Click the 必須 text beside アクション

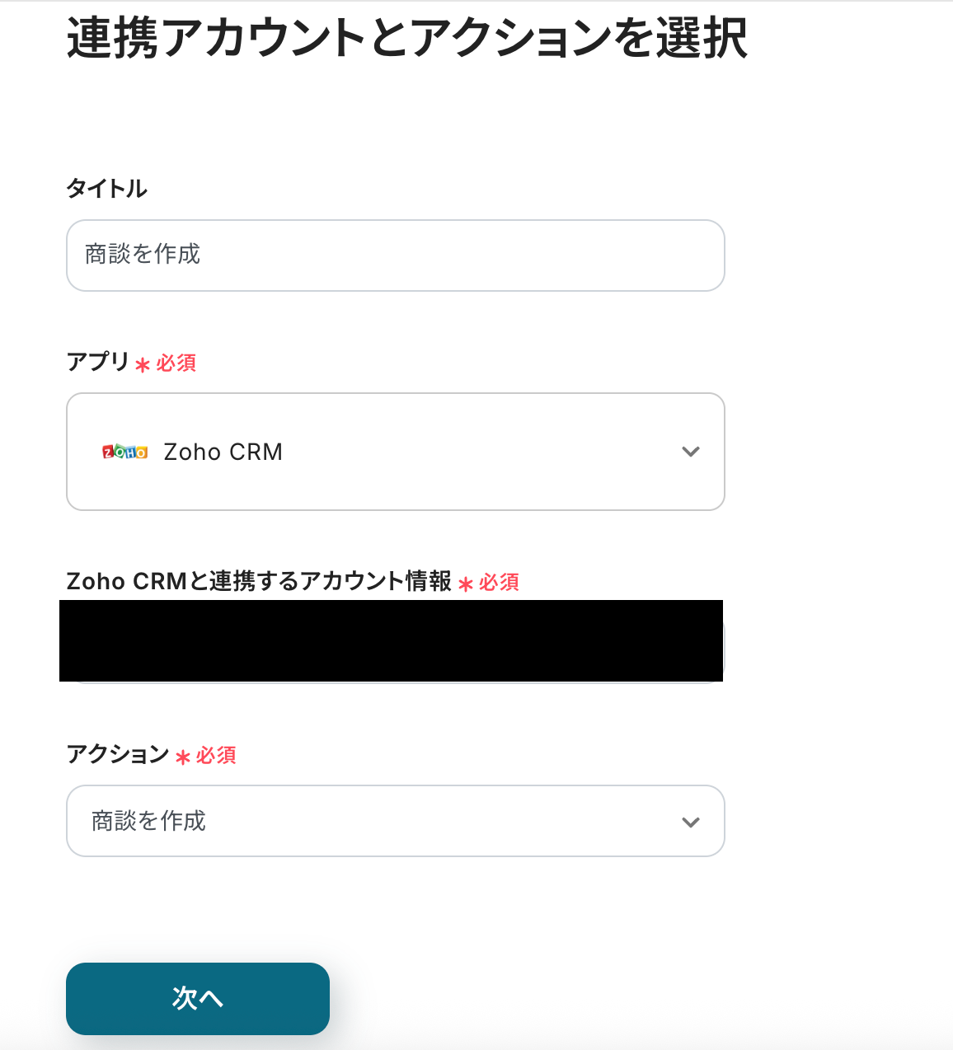(x=216, y=756)
